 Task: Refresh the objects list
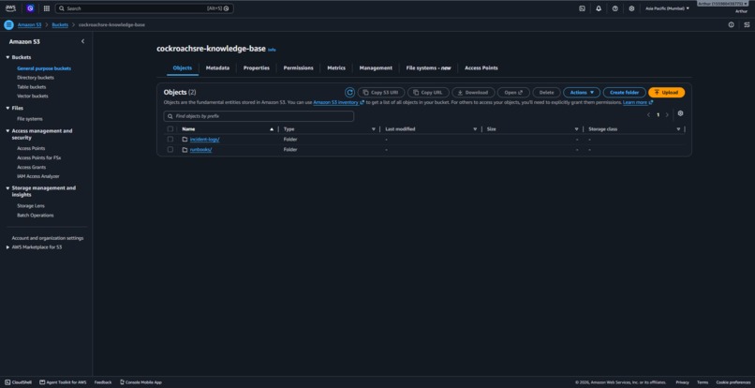(x=349, y=93)
